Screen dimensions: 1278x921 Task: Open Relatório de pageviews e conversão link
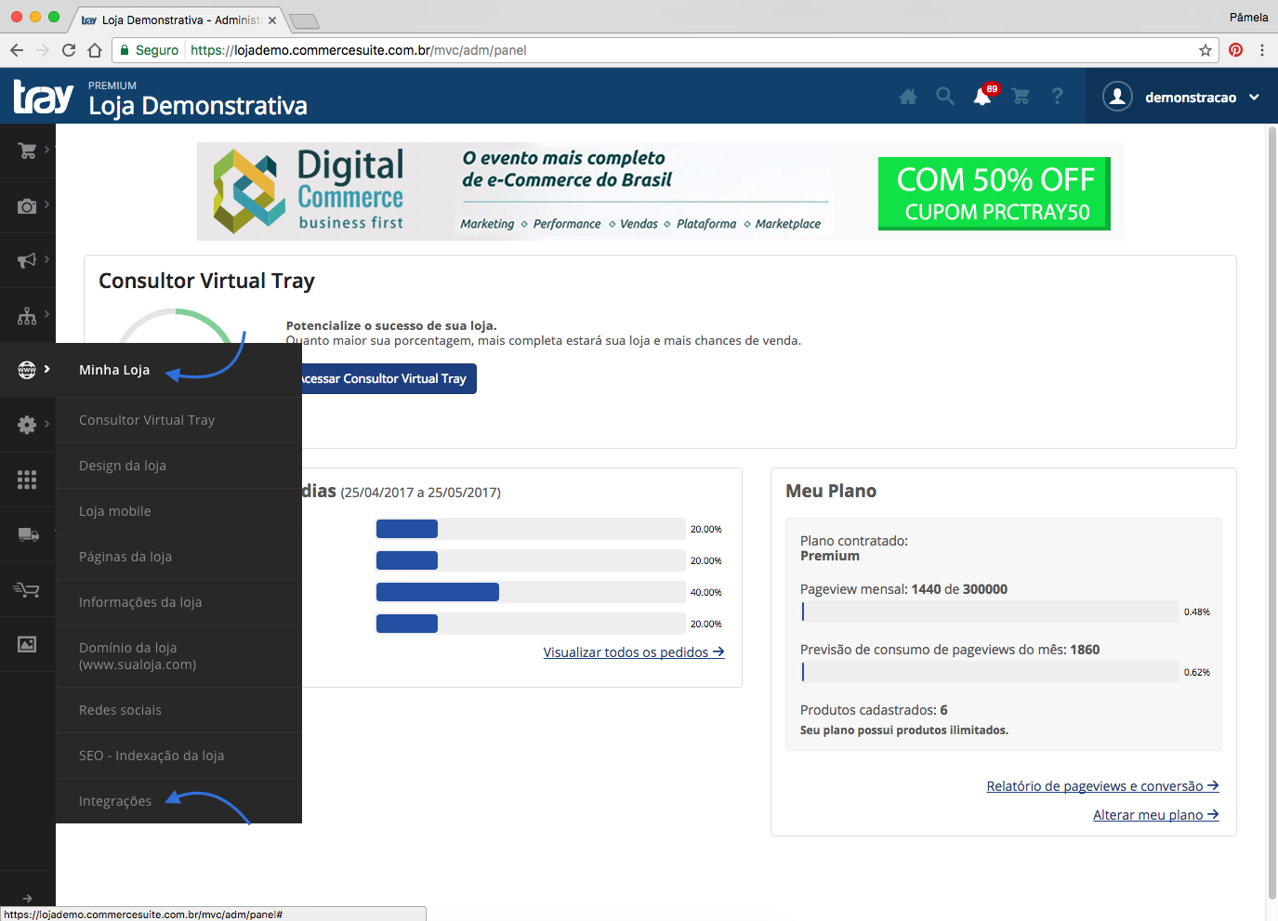coord(1102,786)
